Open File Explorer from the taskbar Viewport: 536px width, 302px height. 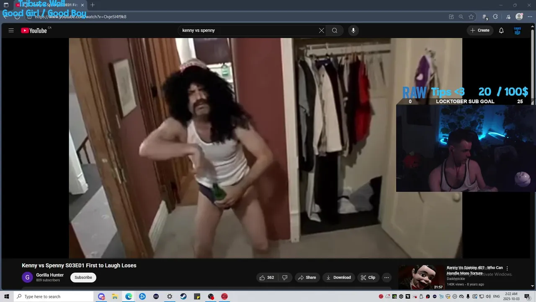[115, 297]
